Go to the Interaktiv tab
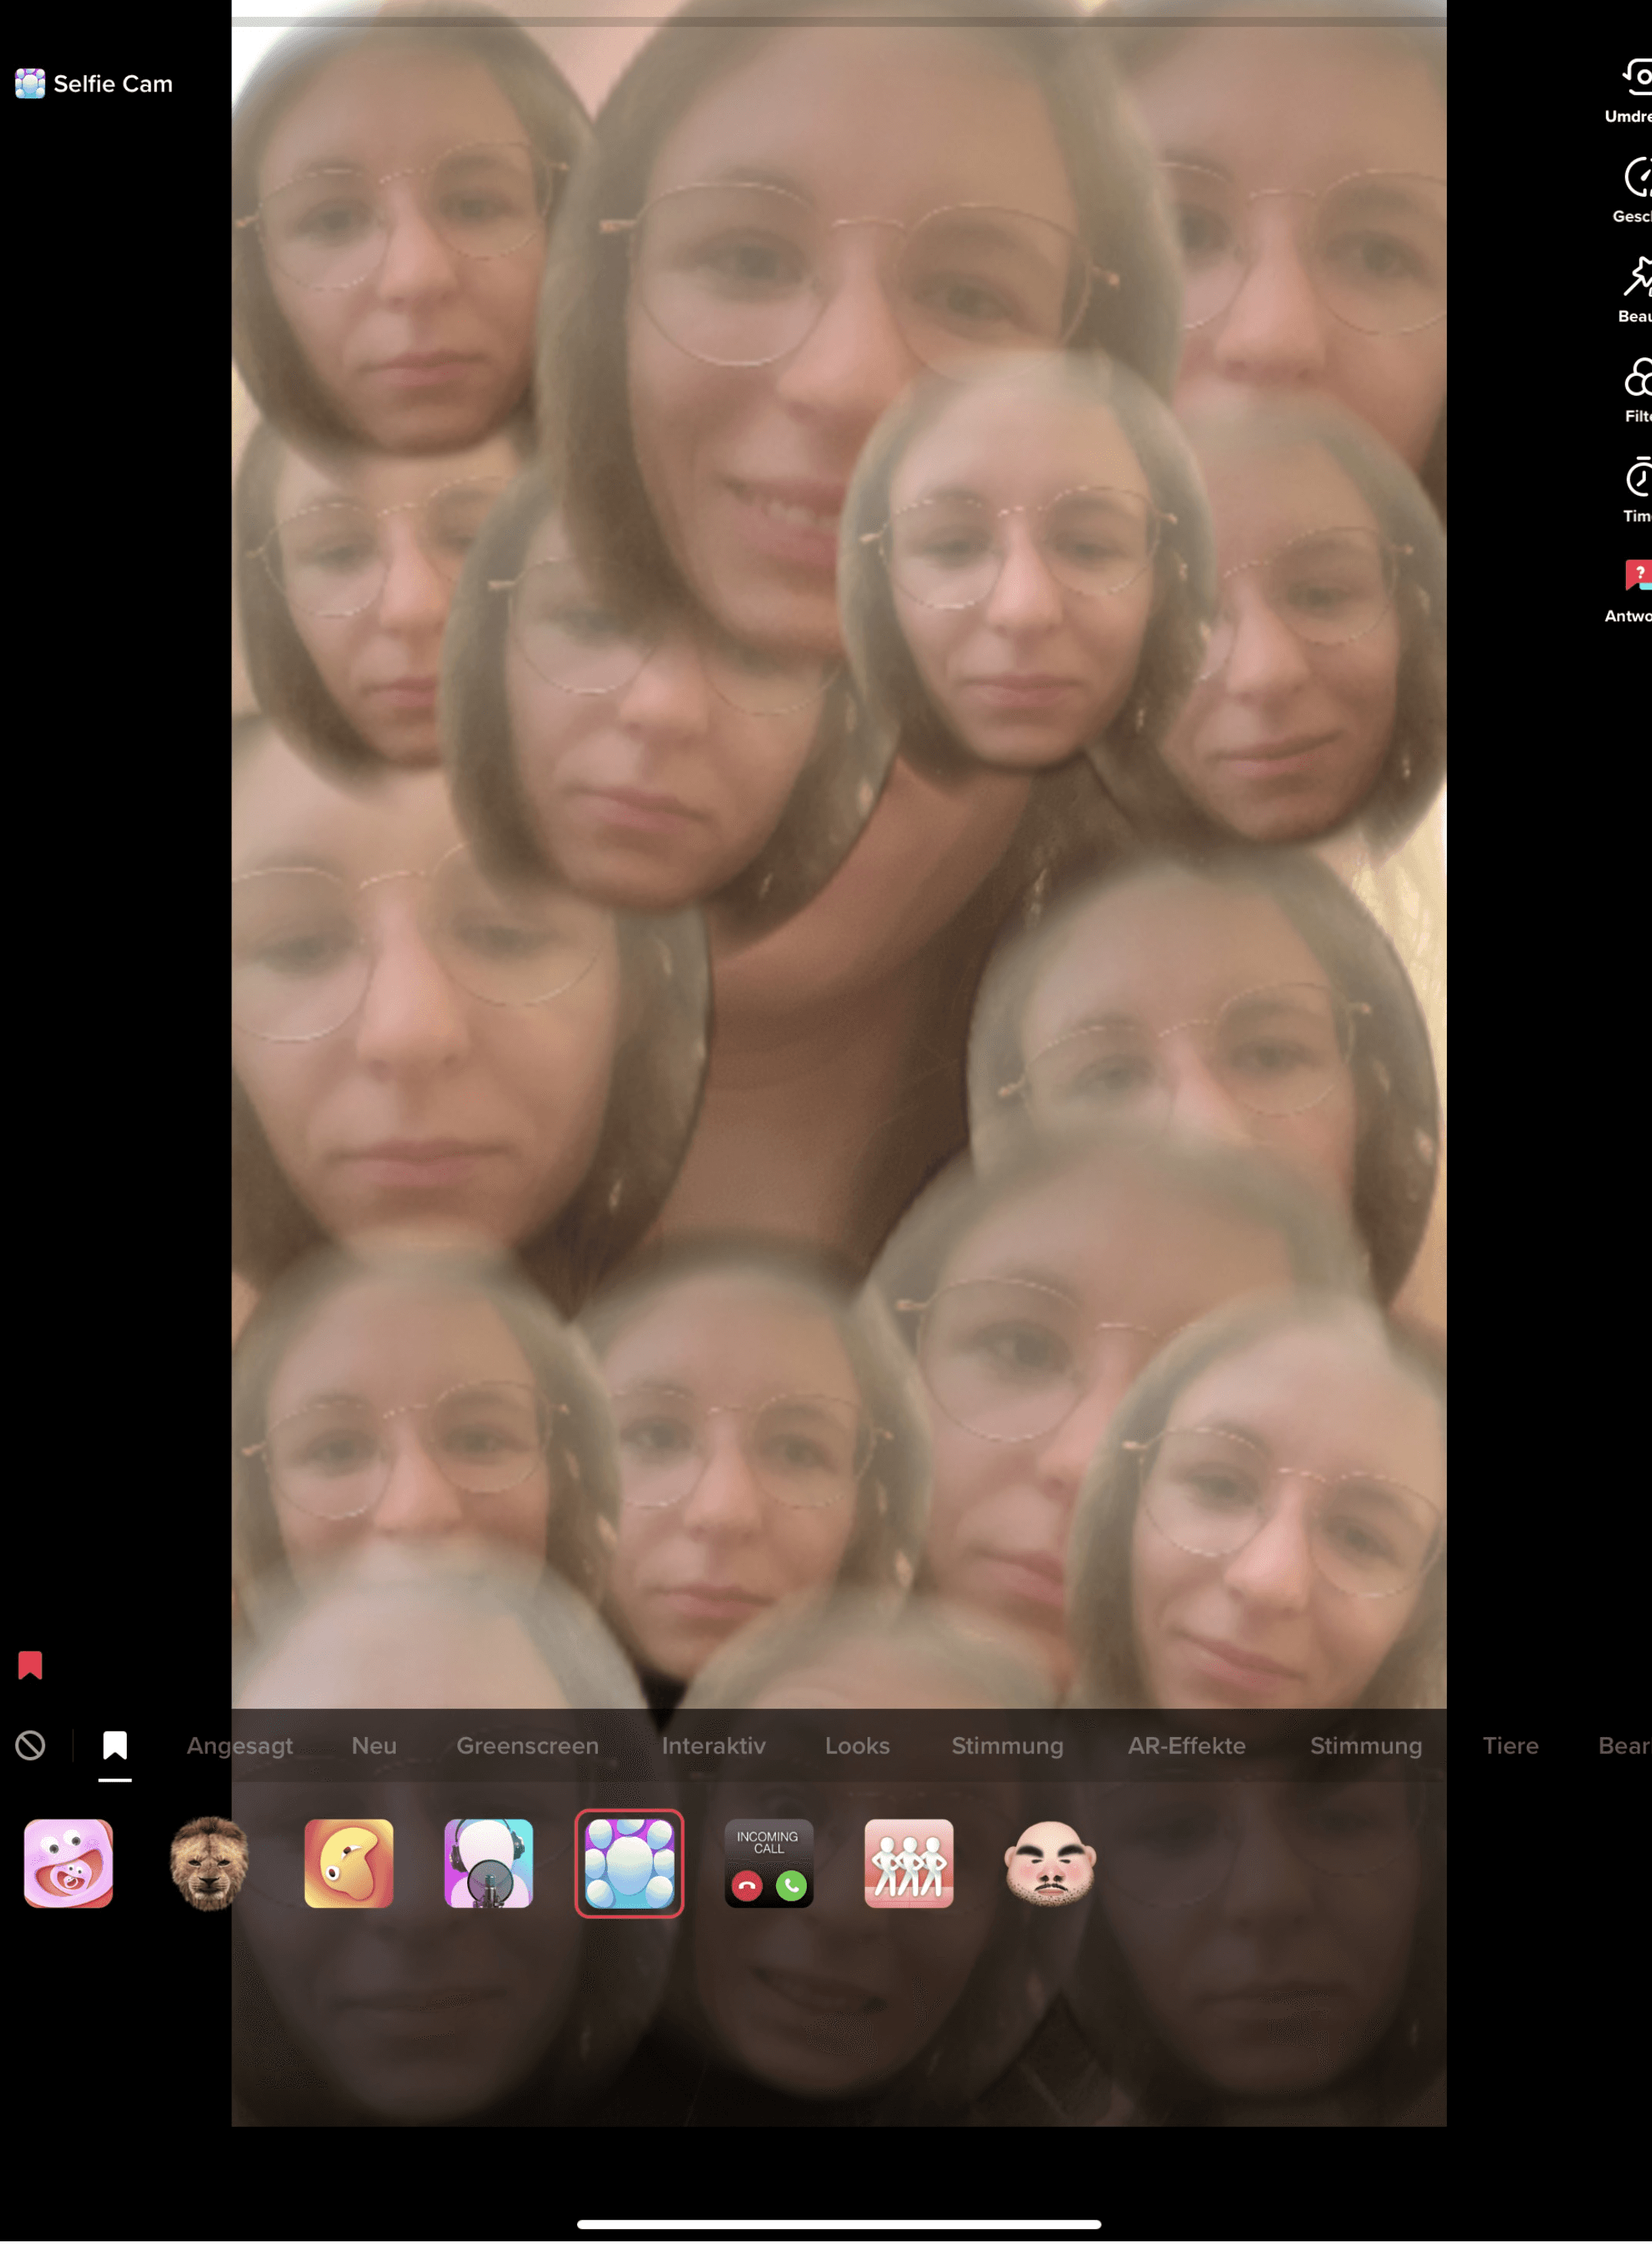Screen dimensions: 1652x2249 (x=713, y=1746)
